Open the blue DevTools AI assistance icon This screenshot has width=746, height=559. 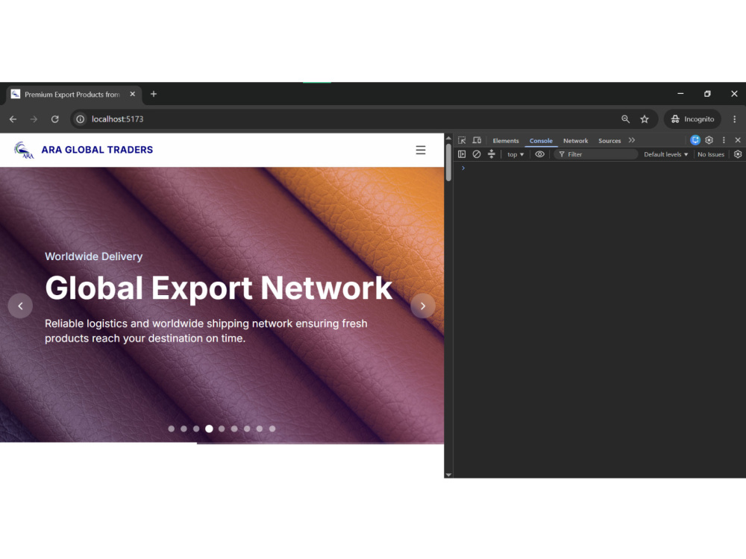point(695,140)
